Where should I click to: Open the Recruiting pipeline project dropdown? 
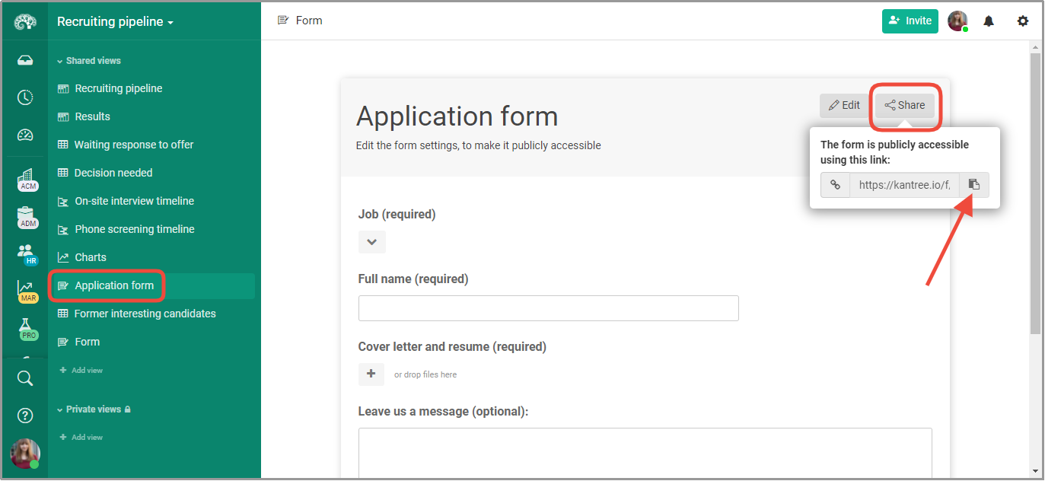click(116, 21)
